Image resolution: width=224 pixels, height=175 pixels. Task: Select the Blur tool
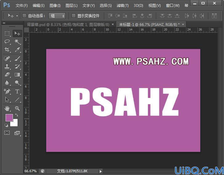pos(7,83)
